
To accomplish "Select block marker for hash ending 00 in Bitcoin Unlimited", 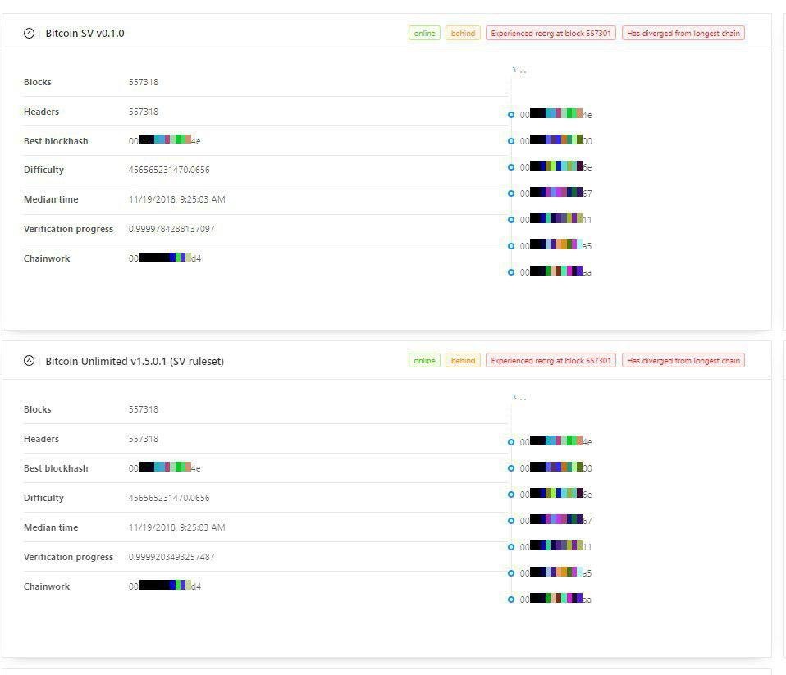I will tap(511, 468).
